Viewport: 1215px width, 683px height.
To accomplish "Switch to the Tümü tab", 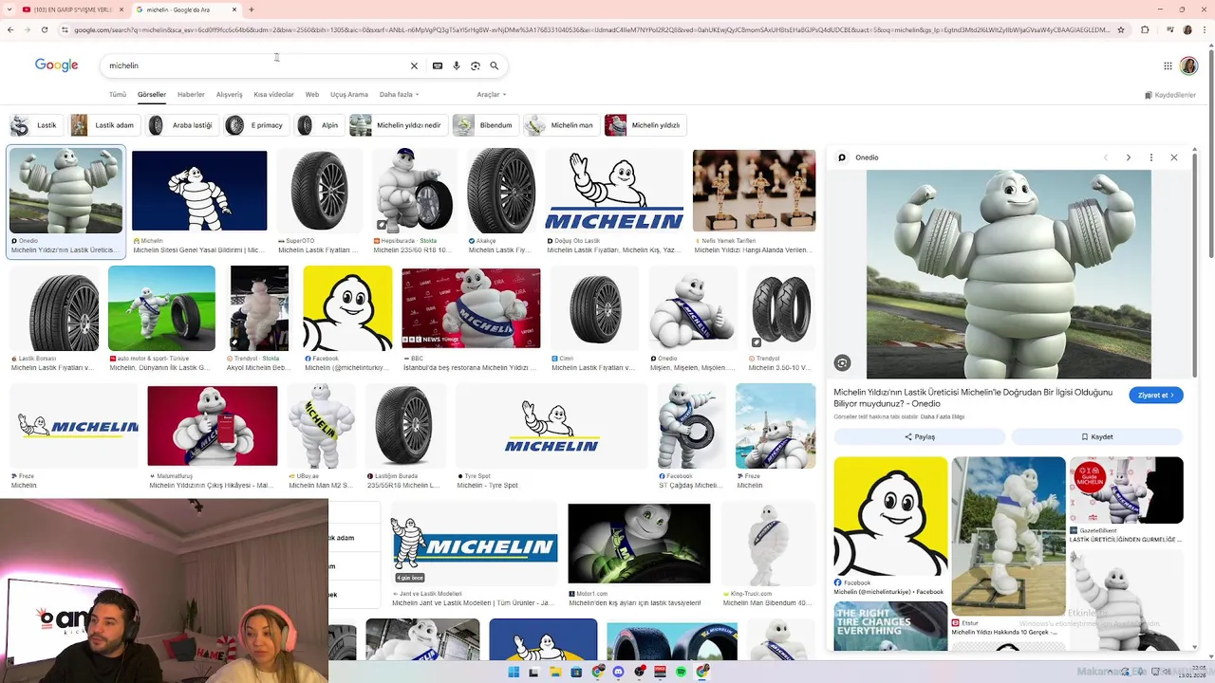I will pos(118,95).
